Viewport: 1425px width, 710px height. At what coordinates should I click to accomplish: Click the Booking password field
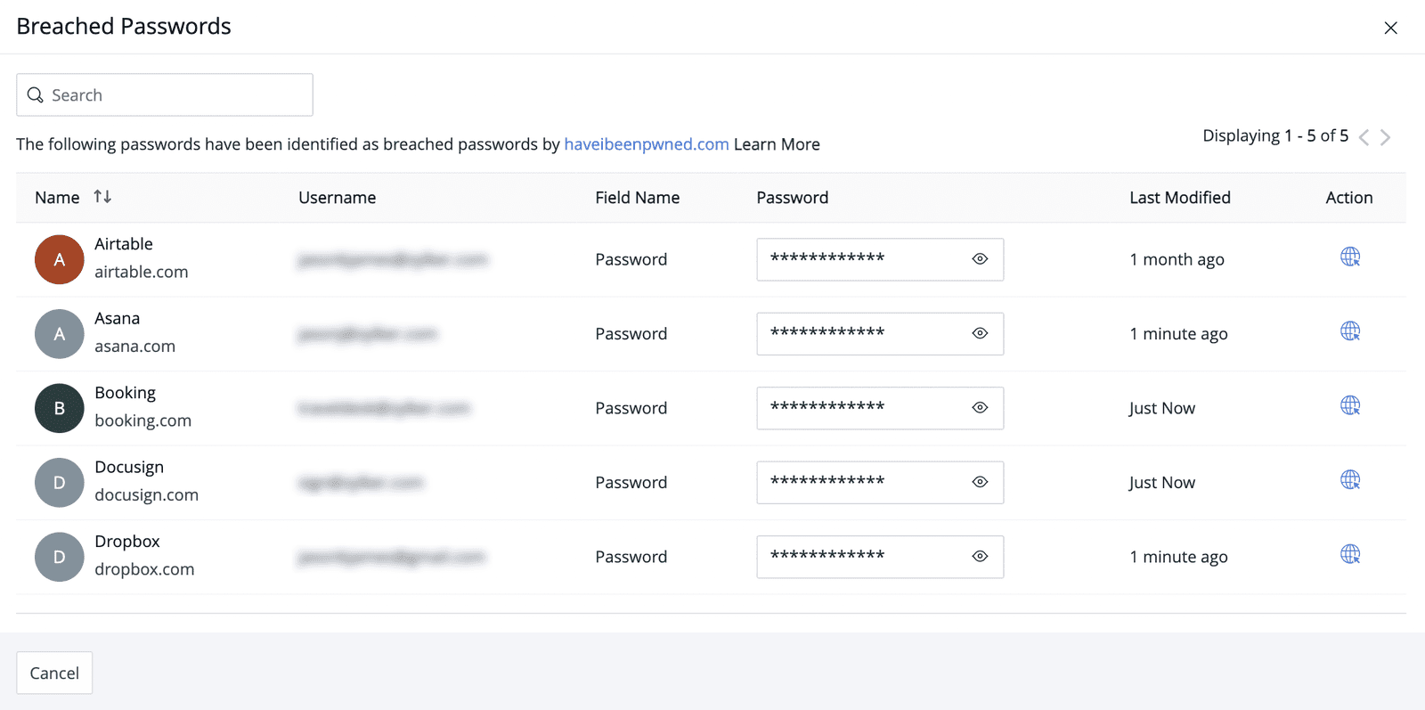(859, 408)
